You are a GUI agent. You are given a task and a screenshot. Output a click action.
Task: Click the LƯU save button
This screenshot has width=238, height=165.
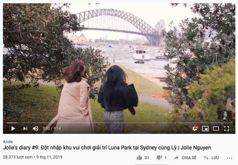pos(215,158)
